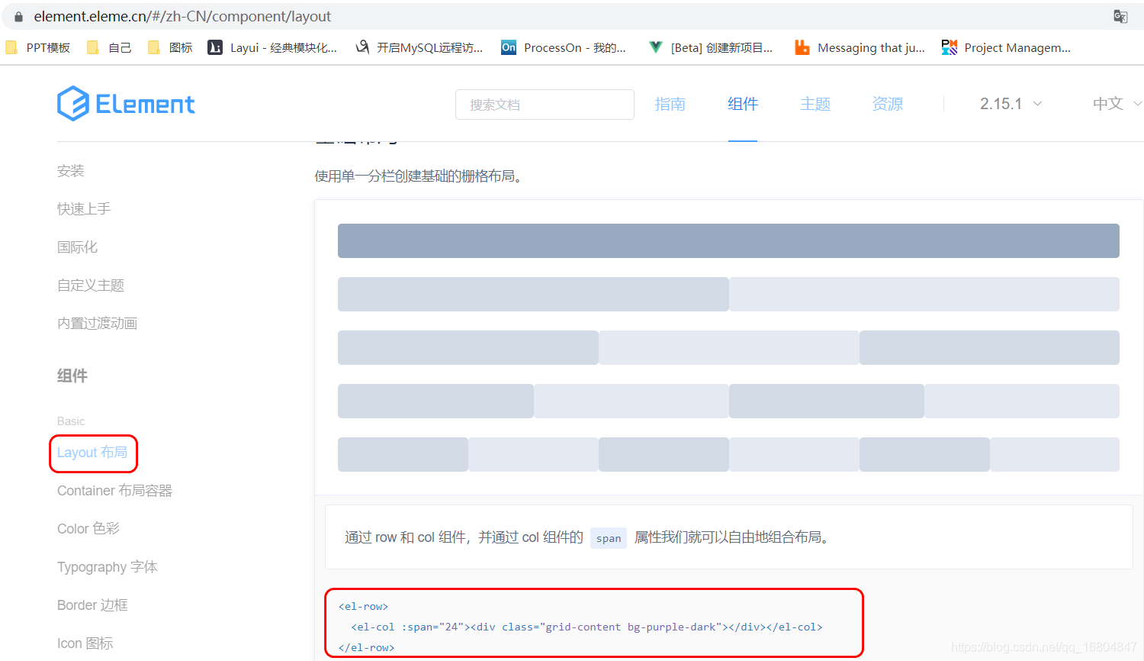Open the 安装 sidebar link
This screenshot has width=1144, height=661.
point(71,171)
